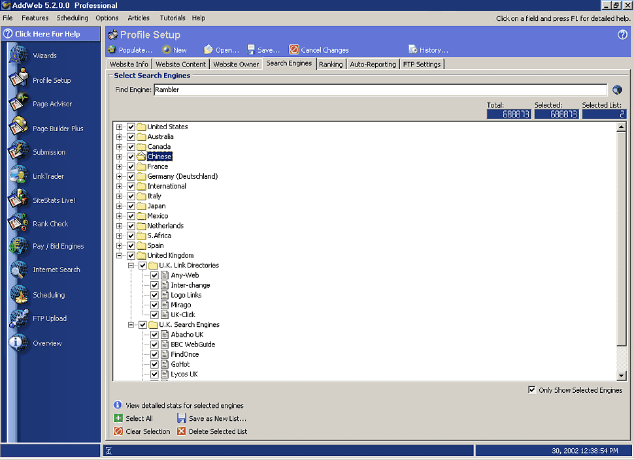634x460 pixels.
Task: Collapse the U.K. Search Engines node
Action: [131, 325]
